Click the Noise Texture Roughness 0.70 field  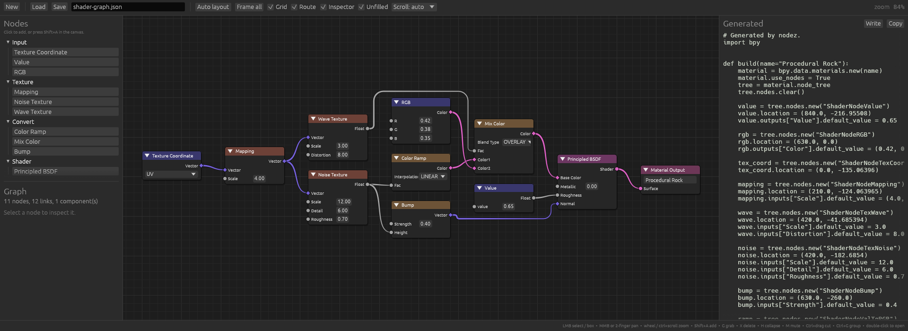[342, 219]
